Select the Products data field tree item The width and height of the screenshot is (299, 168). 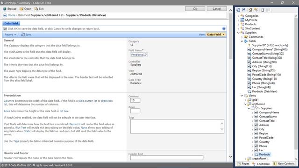(265, 154)
